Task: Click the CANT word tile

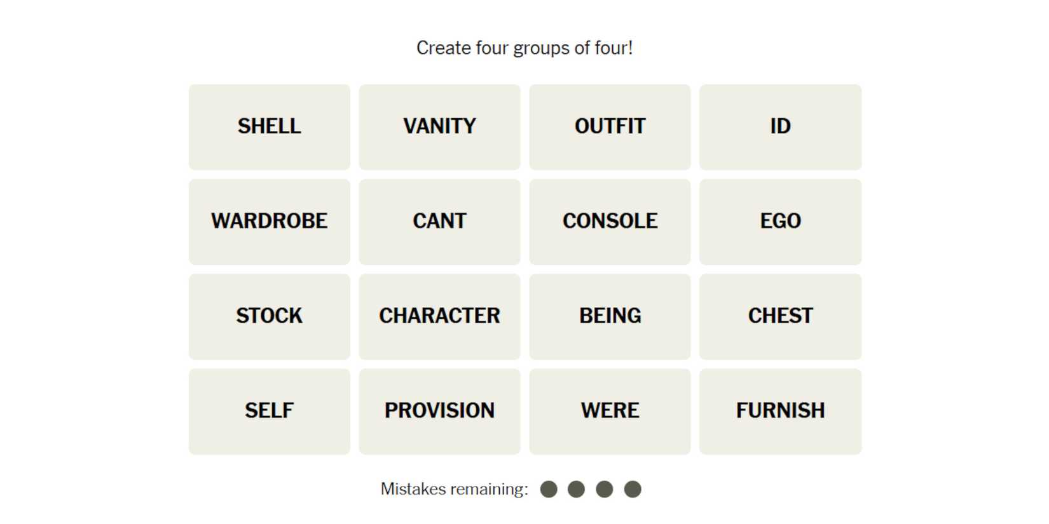Action: click(439, 222)
